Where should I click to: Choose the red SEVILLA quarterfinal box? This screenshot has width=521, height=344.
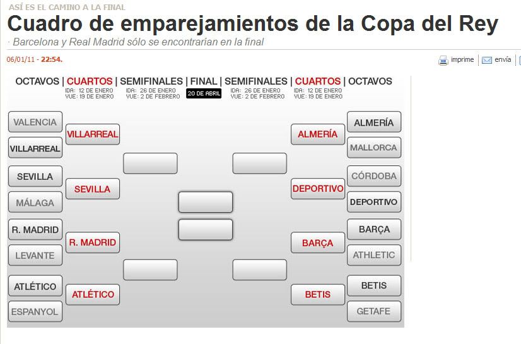coord(93,189)
